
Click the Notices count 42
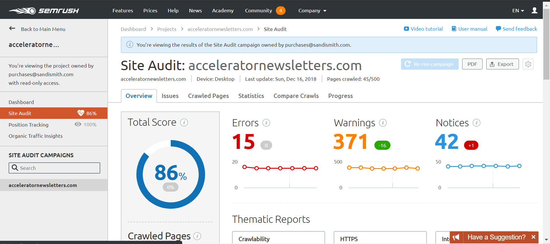(447, 141)
